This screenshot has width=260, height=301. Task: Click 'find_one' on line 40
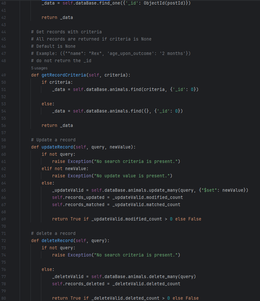tap(110, 3)
